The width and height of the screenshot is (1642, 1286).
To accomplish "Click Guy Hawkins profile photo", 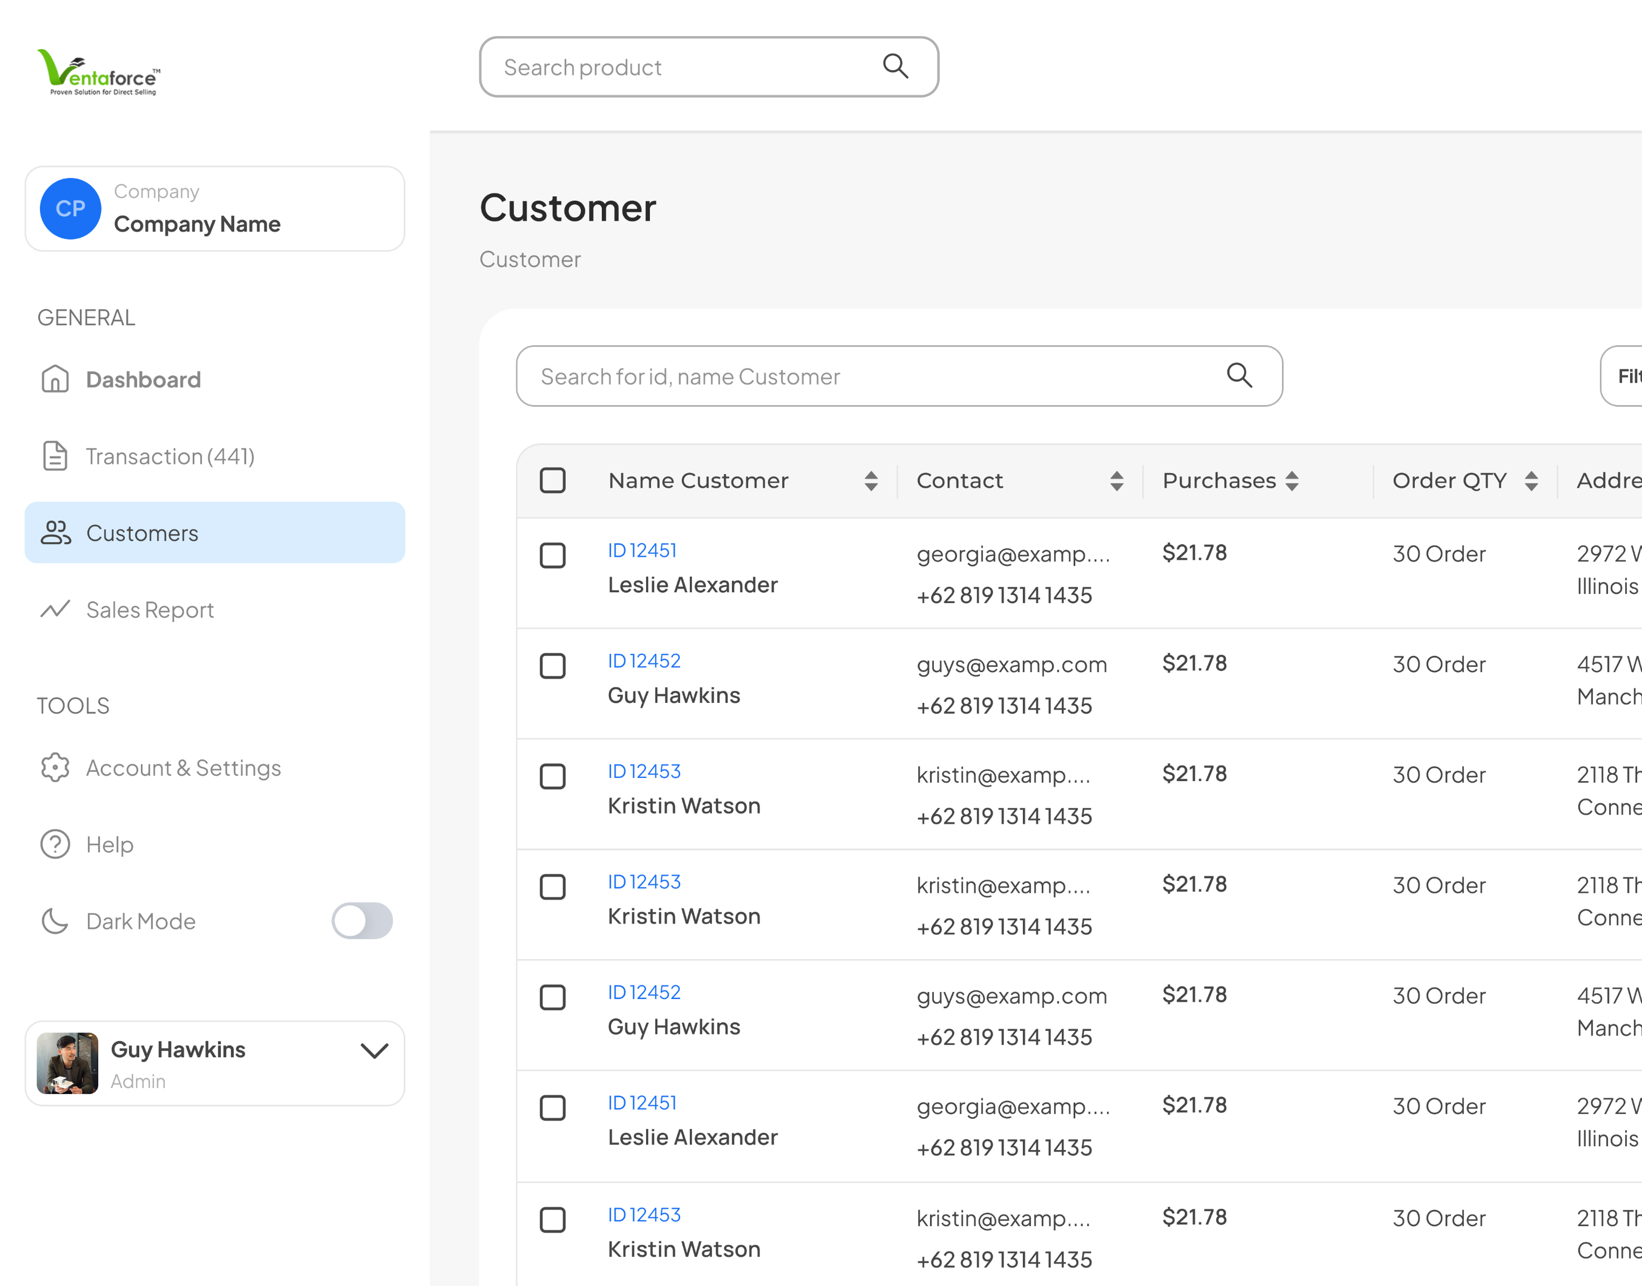I will pyautogui.click(x=67, y=1063).
